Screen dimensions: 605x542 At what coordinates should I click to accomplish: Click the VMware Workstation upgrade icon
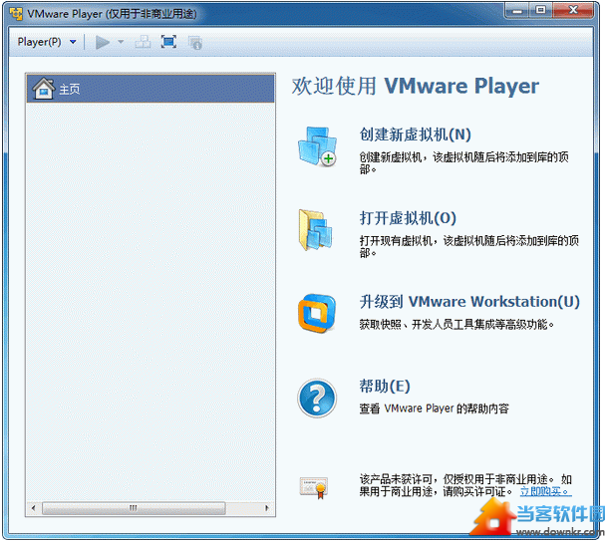coord(317,313)
